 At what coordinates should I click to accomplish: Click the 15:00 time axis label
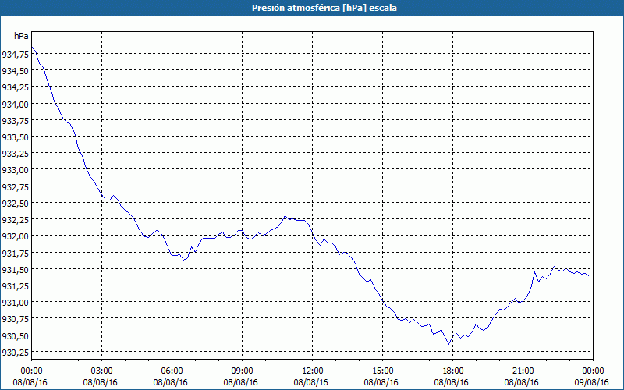pos(382,371)
